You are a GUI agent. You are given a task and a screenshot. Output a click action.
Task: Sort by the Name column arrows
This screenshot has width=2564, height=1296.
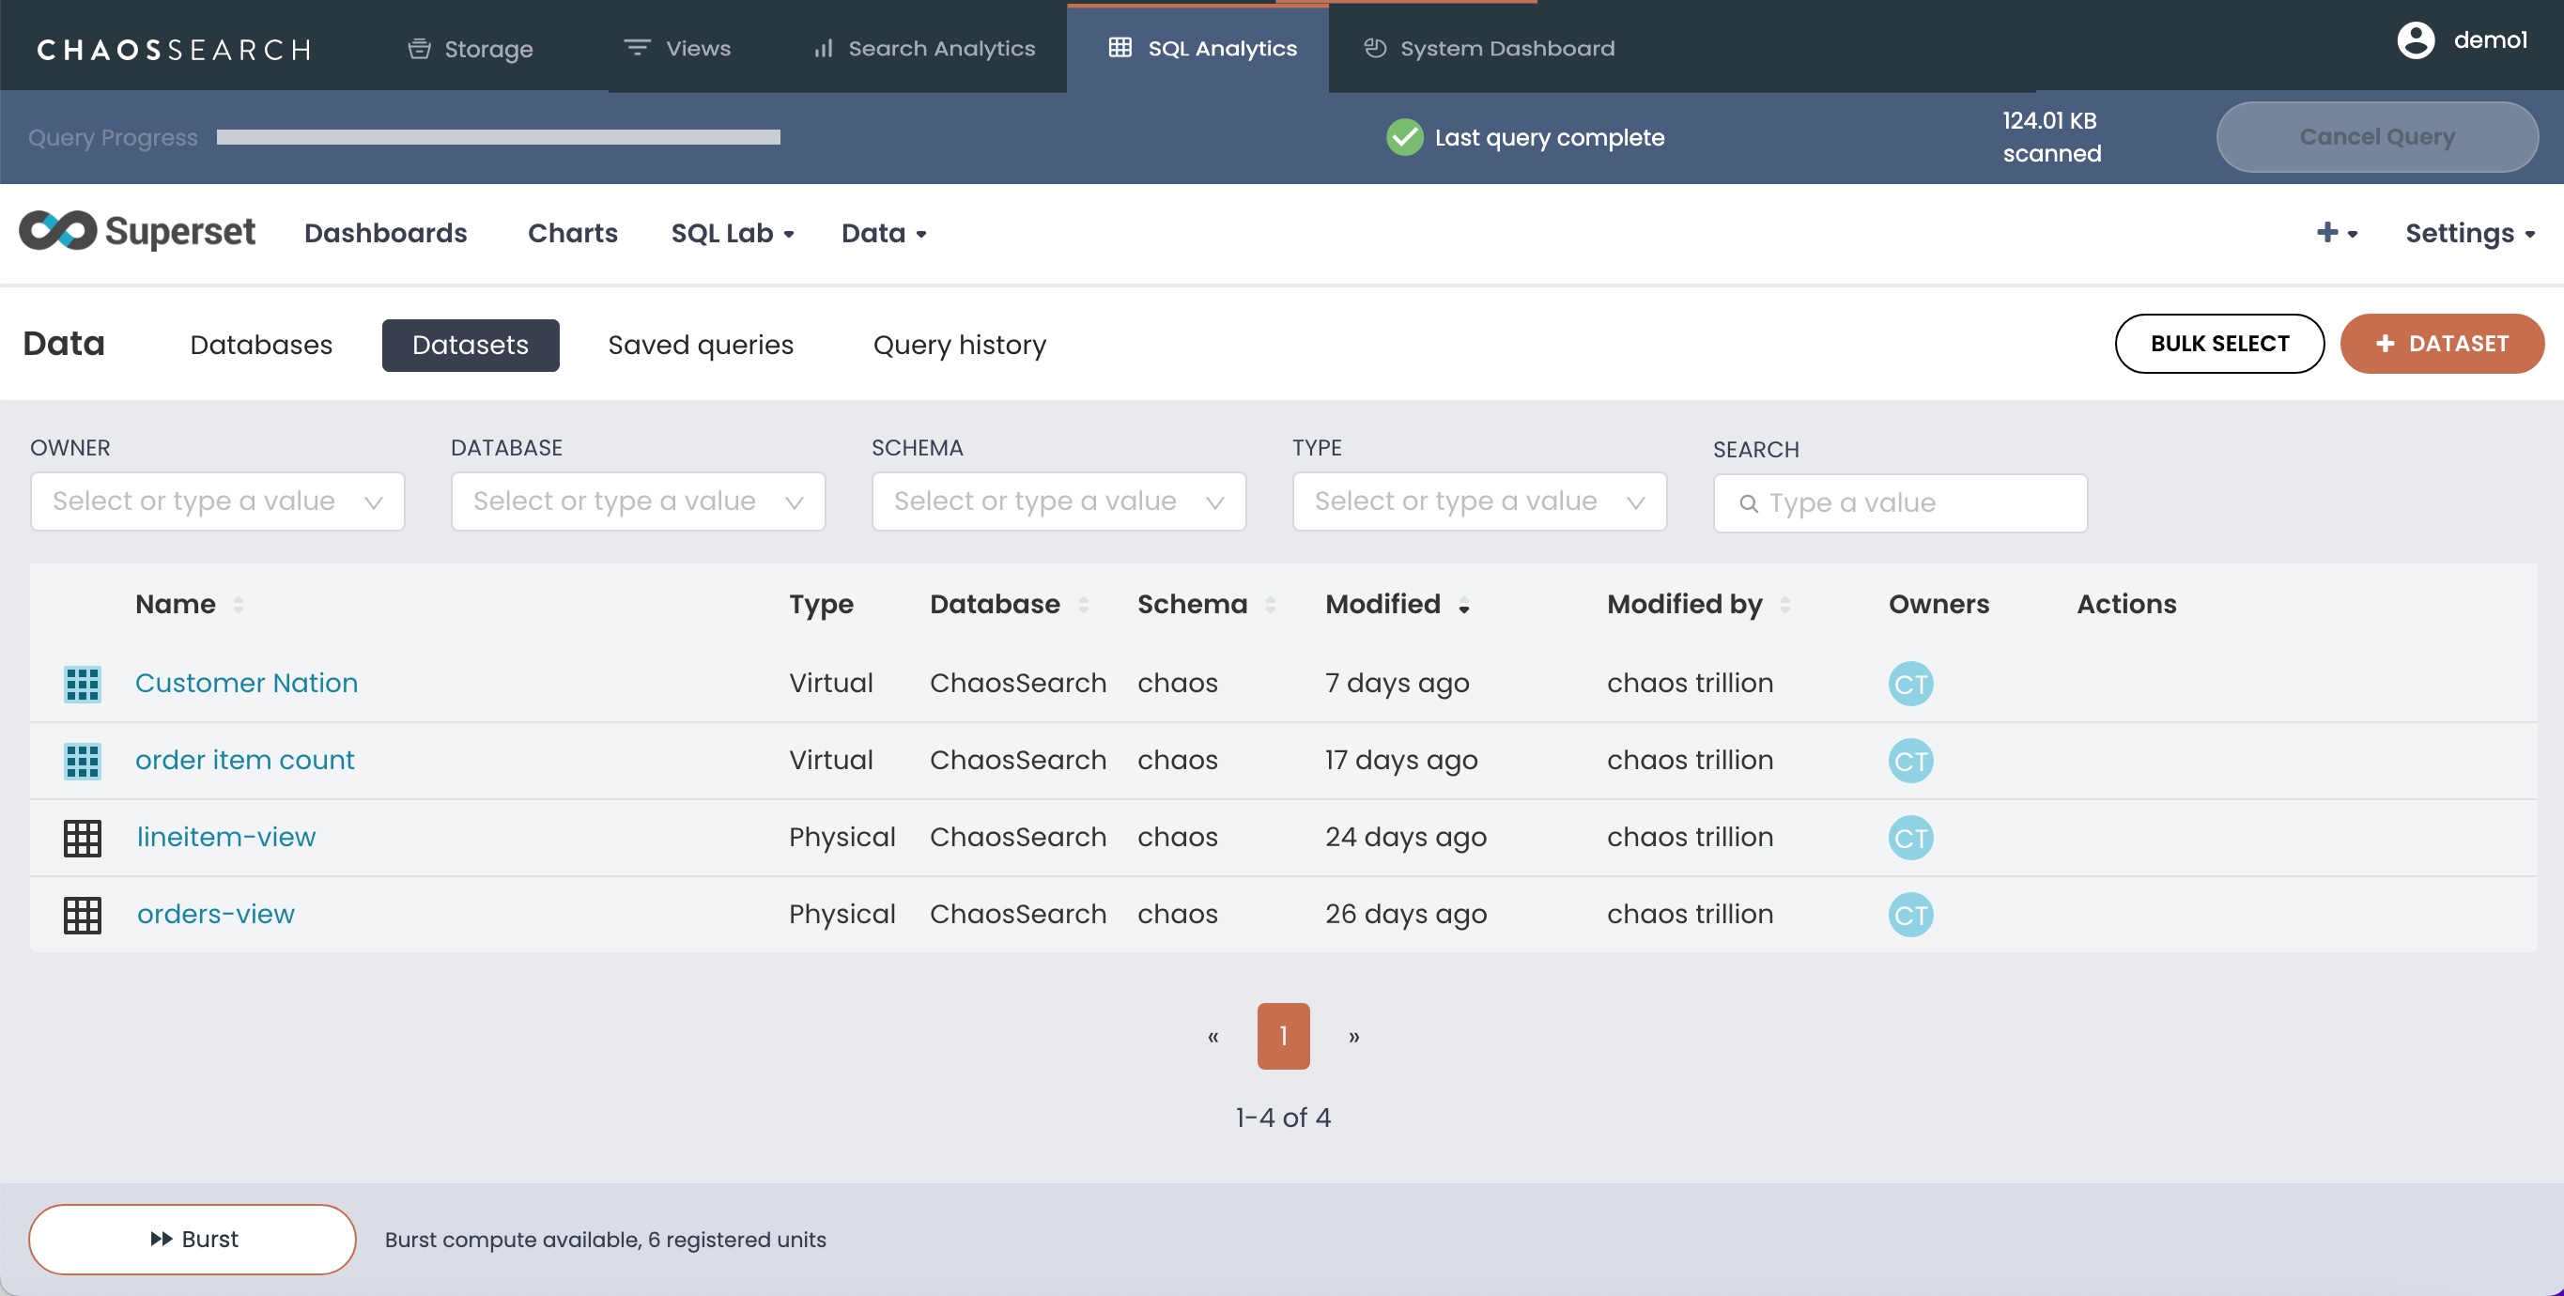tap(238, 604)
